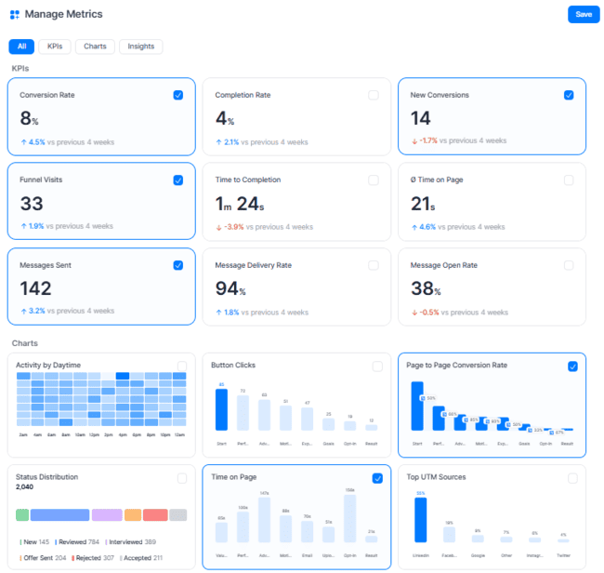
Task: Enable the Top UTM Sources checkbox
Action: pos(572,478)
